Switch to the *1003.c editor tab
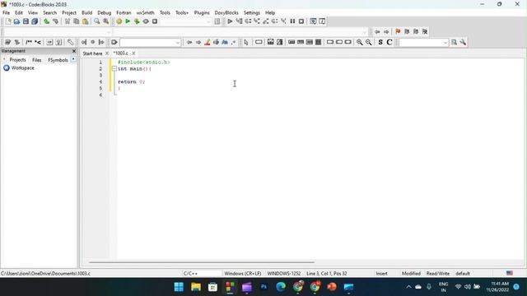 pyautogui.click(x=121, y=53)
